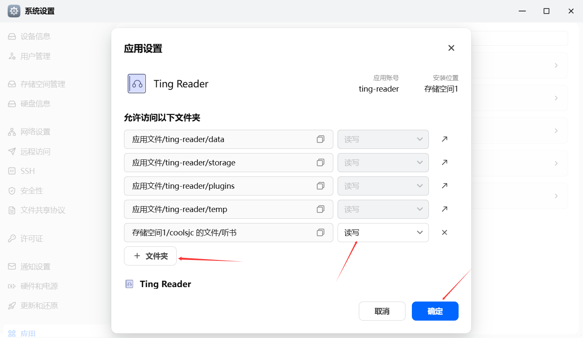Screen dimensions: 583x338
Task: Click the 许可证 key icon
Action: click(x=12, y=238)
